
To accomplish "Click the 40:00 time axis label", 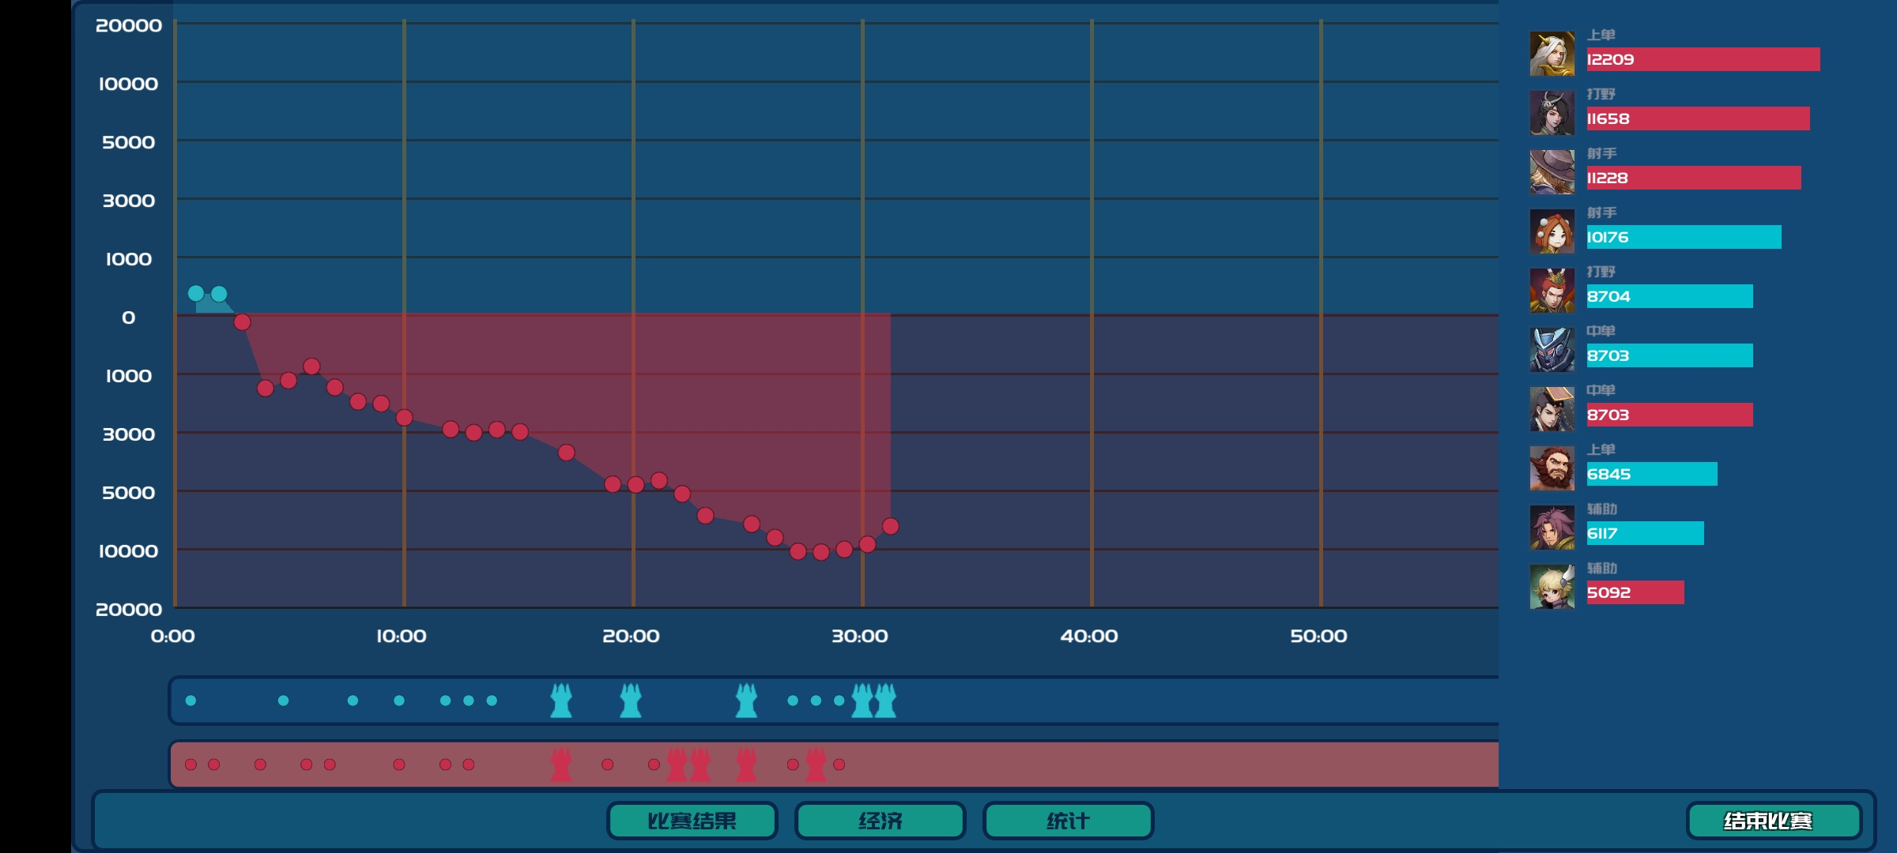I will click(x=1089, y=636).
